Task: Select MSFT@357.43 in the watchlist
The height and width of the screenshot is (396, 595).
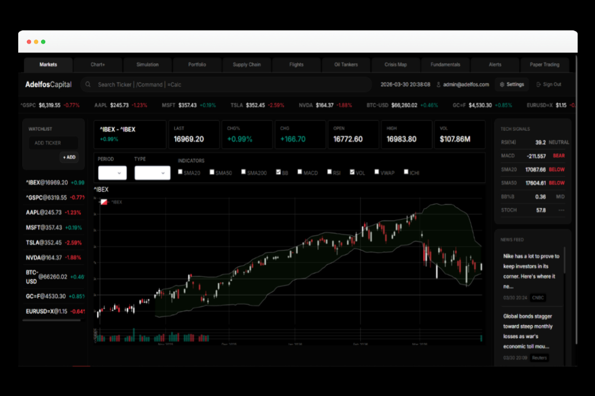Action: point(54,228)
